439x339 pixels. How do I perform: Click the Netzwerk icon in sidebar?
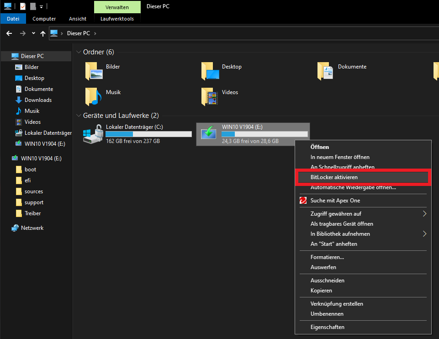tap(15, 228)
